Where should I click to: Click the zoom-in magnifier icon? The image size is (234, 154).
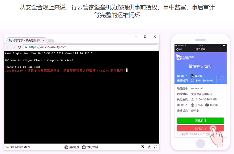click(x=143, y=147)
